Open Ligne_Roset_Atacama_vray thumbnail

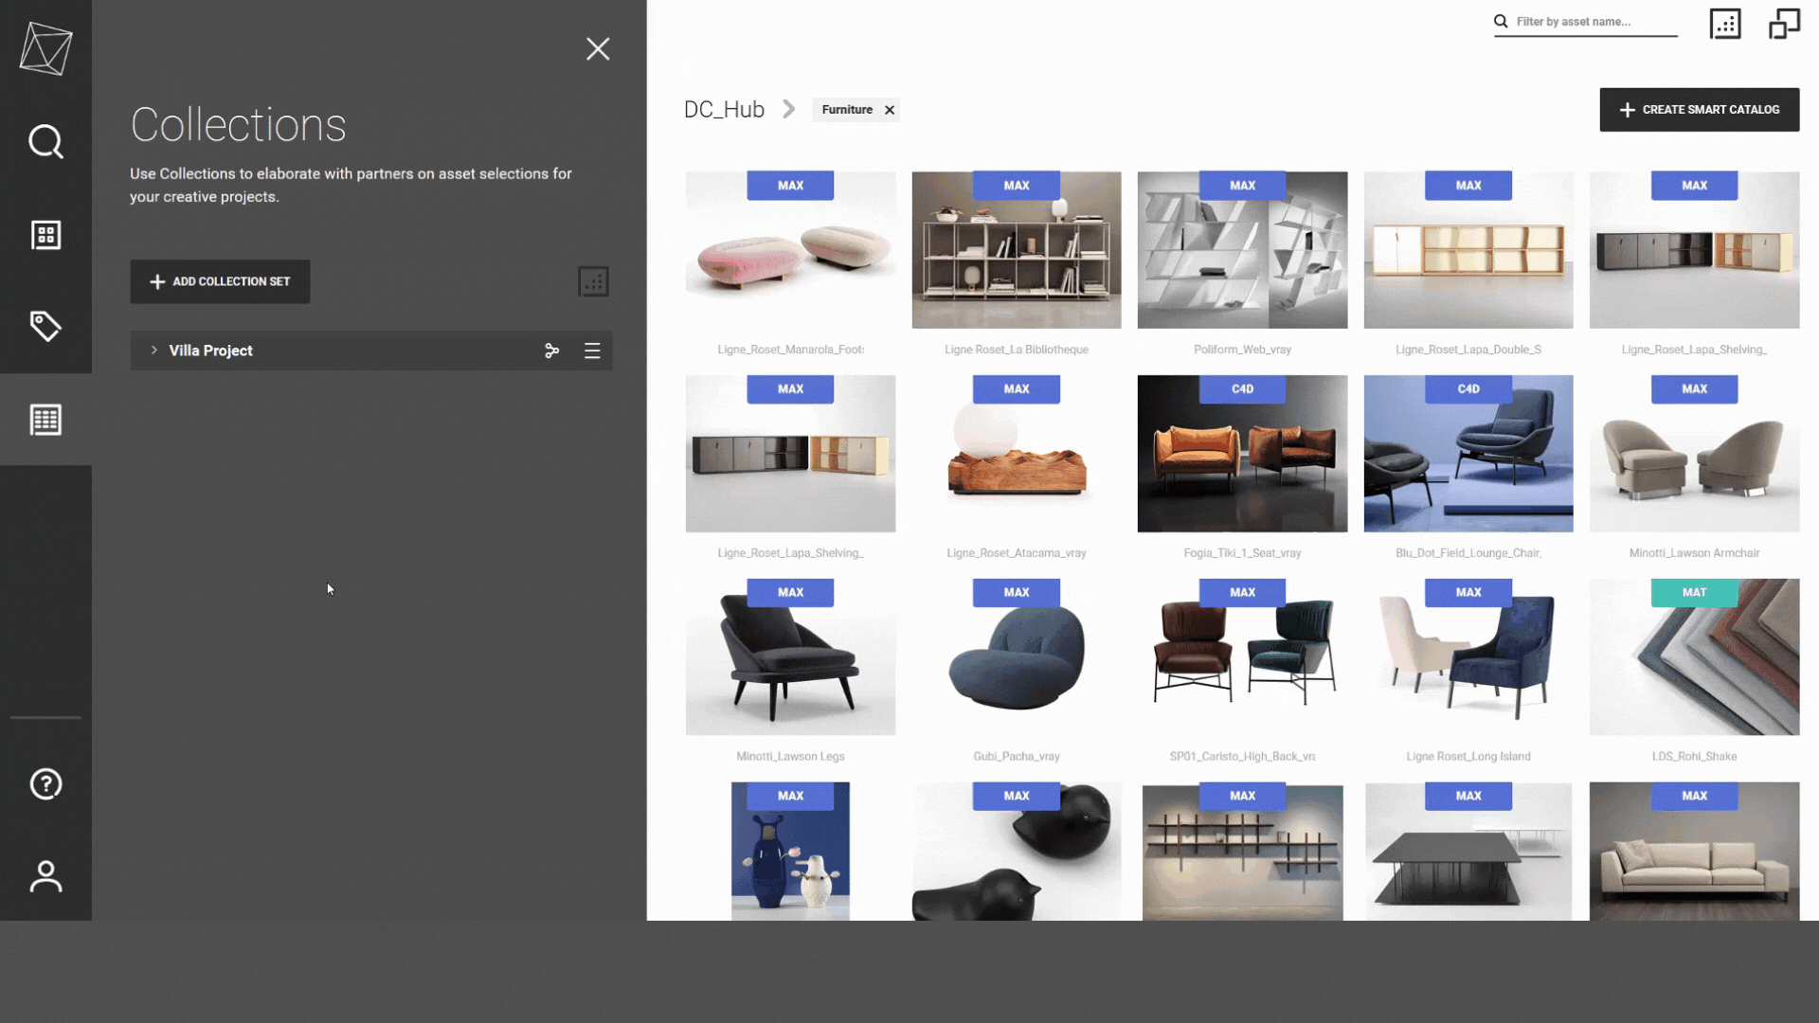[1017, 454]
